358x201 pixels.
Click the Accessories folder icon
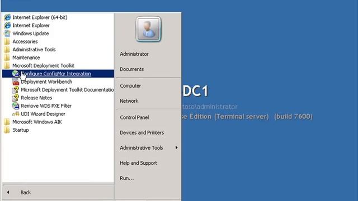click(7, 41)
